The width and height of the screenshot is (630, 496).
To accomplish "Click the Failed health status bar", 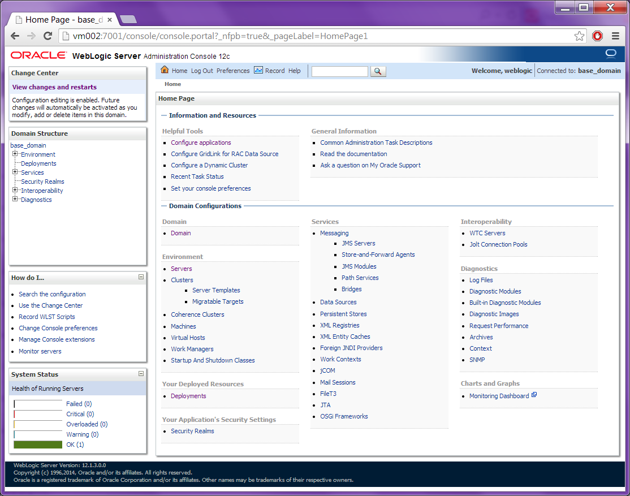I will pyautogui.click(x=38, y=404).
